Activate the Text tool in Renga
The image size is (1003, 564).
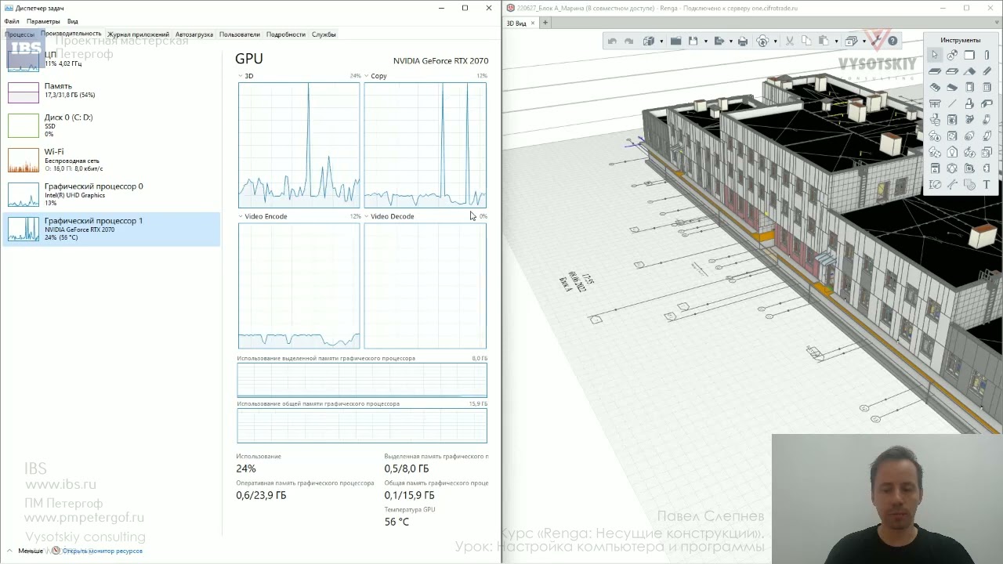pyautogui.click(x=987, y=184)
